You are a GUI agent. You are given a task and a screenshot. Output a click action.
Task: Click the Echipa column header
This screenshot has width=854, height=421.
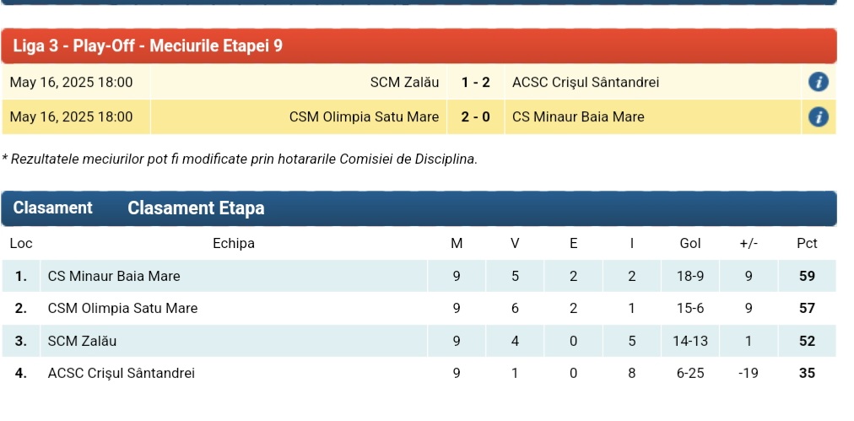[234, 244]
